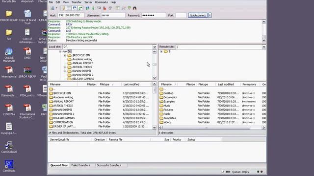Open DMIS PDF desktop icon
The height and width of the screenshot is (176, 314).
click(27, 53)
